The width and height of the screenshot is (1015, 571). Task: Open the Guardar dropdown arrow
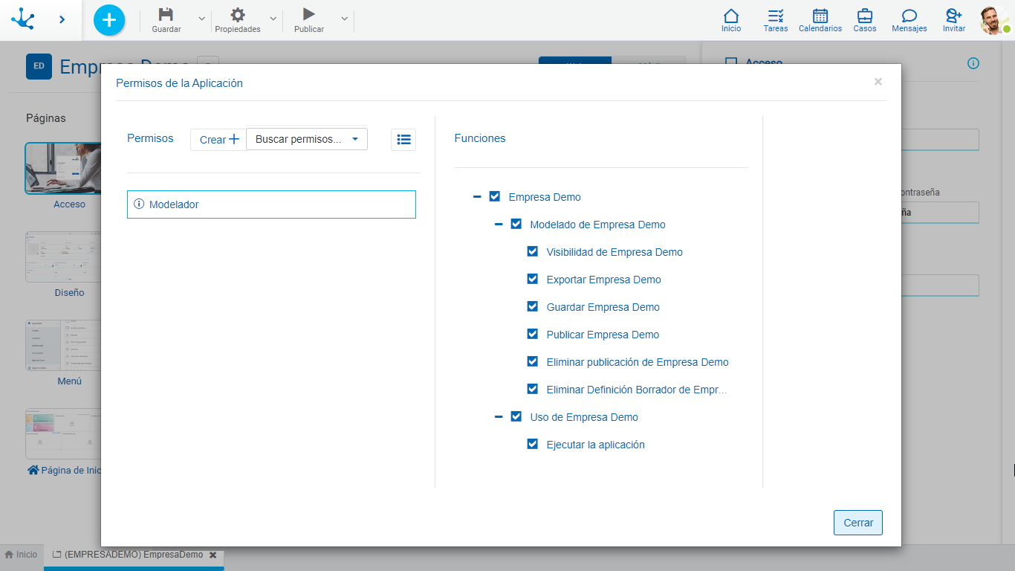(201, 19)
